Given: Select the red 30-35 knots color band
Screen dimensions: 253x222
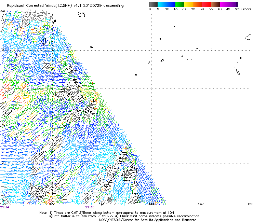Looking at the screenshot, I should pos(207,4).
